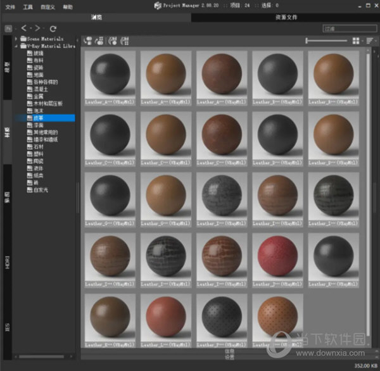Open the 帮助 menu

pyautogui.click(x=68, y=7)
